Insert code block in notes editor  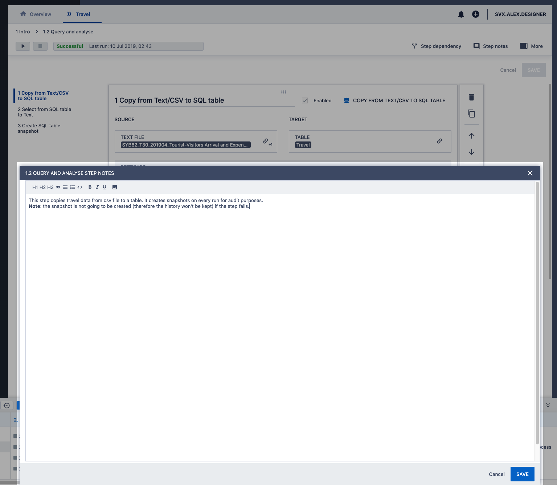click(x=80, y=187)
